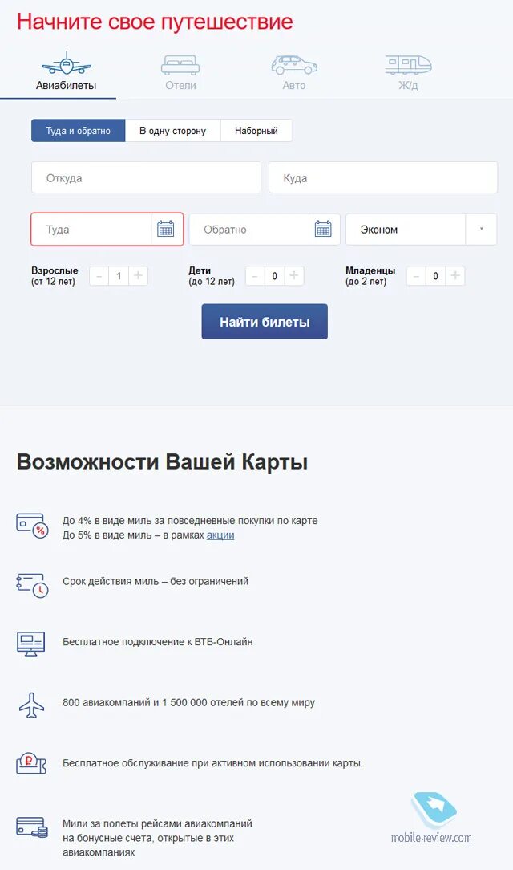Open the акции promotion link

click(x=220, y=535)
